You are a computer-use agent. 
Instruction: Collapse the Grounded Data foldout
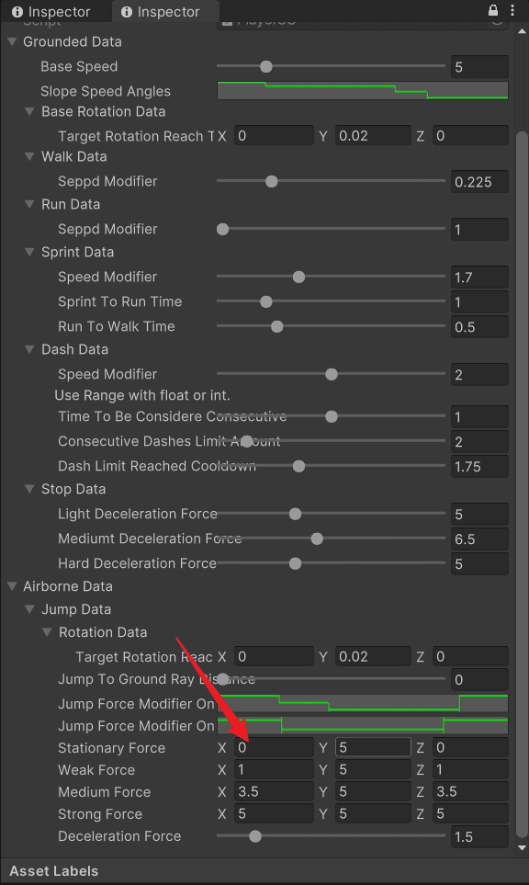click(12, 41)
